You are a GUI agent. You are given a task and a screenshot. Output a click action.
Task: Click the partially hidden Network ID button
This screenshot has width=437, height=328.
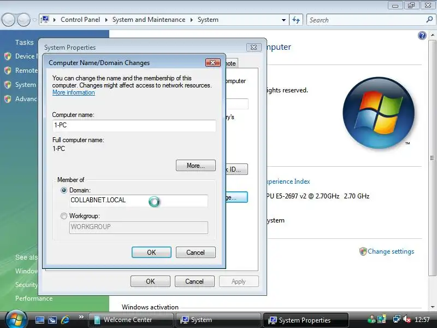(x=237, y=169)
